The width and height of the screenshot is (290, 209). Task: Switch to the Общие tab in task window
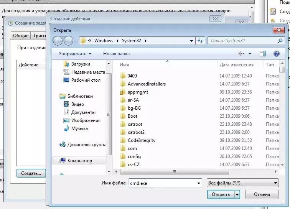[21, 36]
